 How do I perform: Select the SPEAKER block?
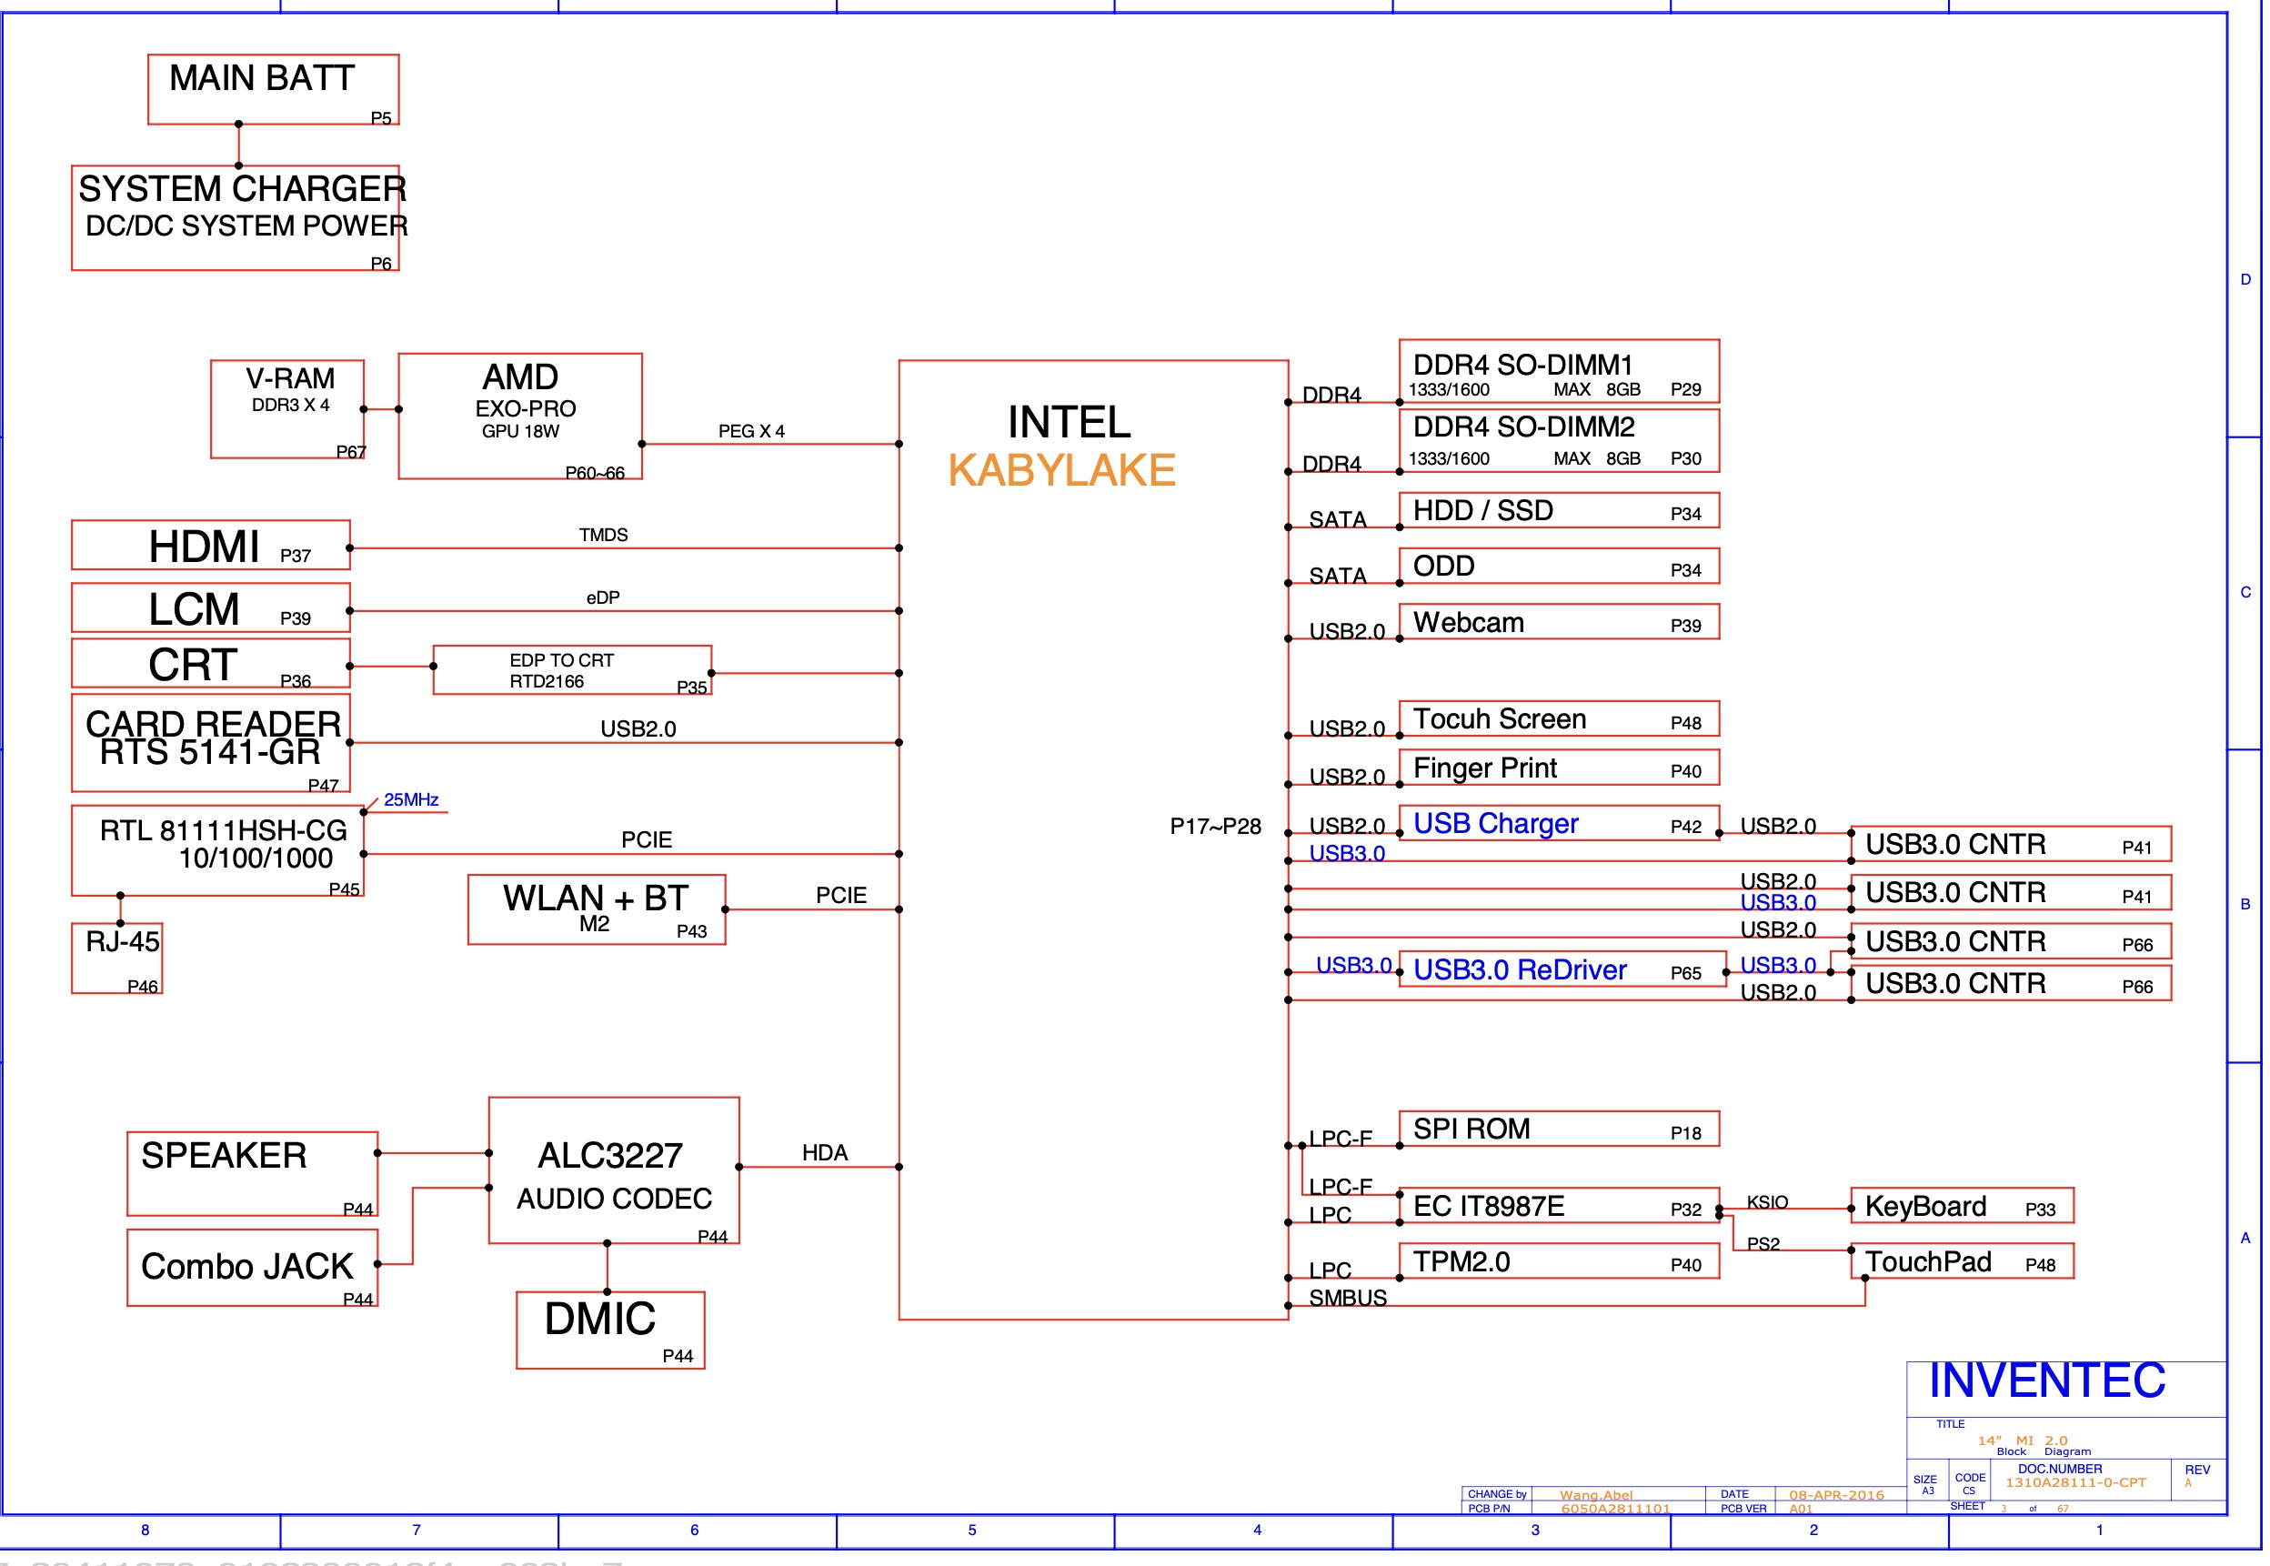click(x=253, y=1175)
